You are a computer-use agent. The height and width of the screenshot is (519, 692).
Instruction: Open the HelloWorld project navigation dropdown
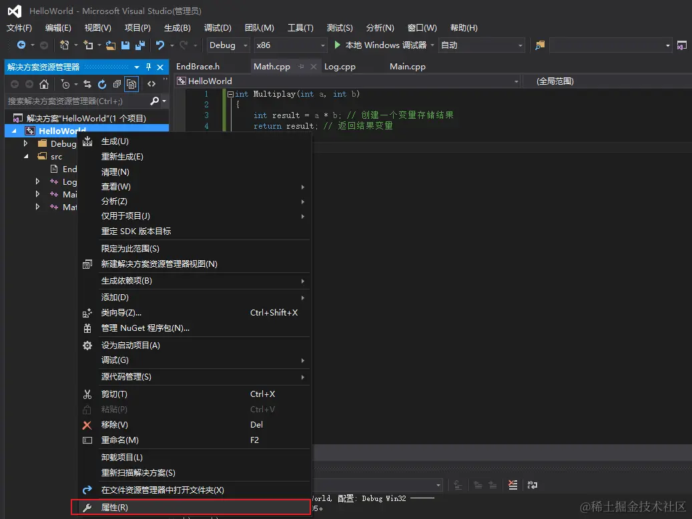pyautogui.click(x=348, y=81)
